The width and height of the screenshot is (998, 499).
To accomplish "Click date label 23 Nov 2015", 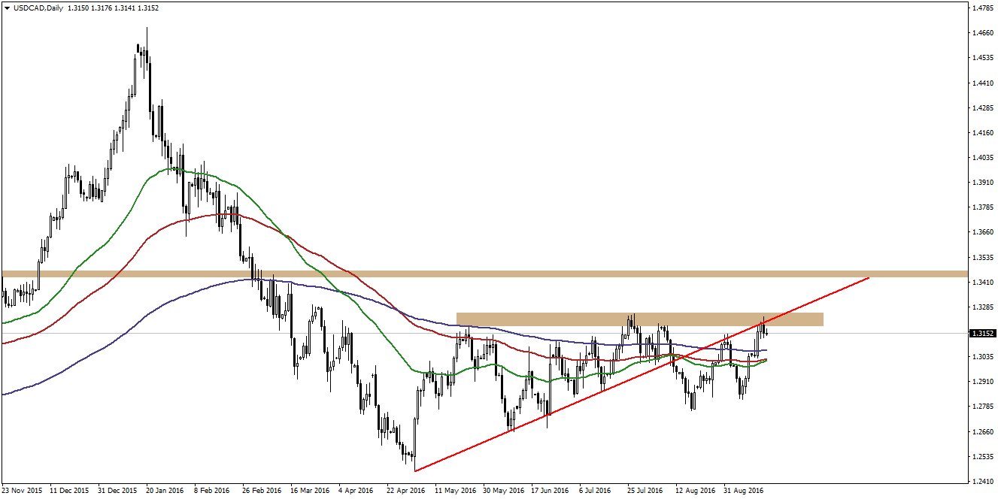I will coord(22,491).
